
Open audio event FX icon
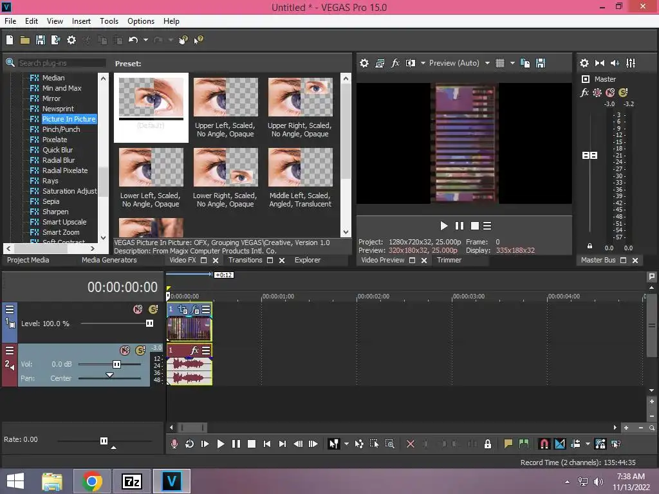194,350
